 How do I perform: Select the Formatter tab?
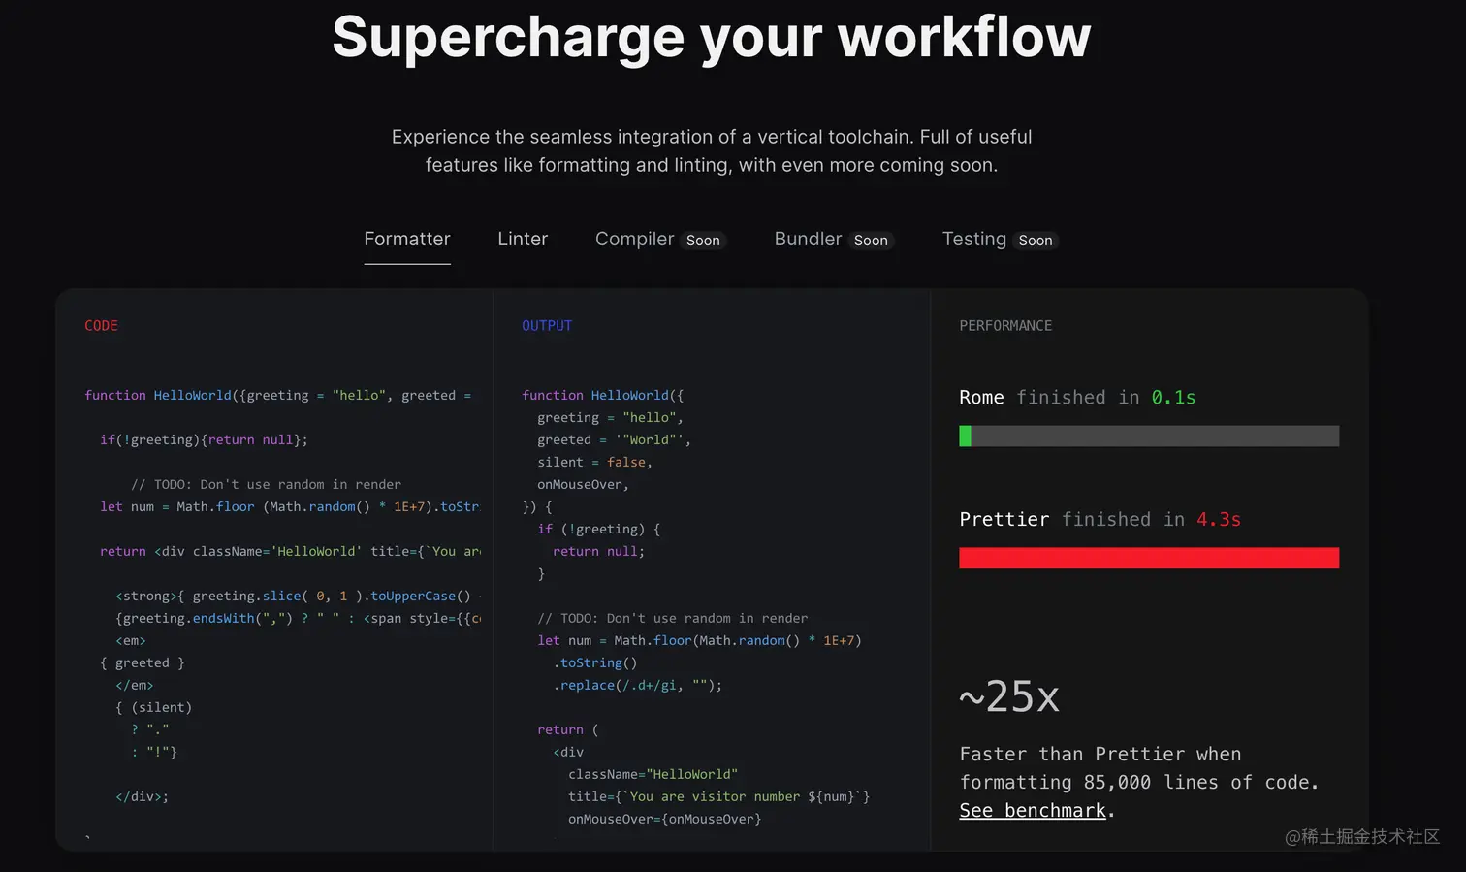407,239
